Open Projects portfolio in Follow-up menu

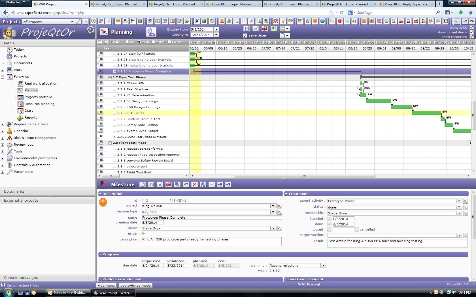coord(38,97)
